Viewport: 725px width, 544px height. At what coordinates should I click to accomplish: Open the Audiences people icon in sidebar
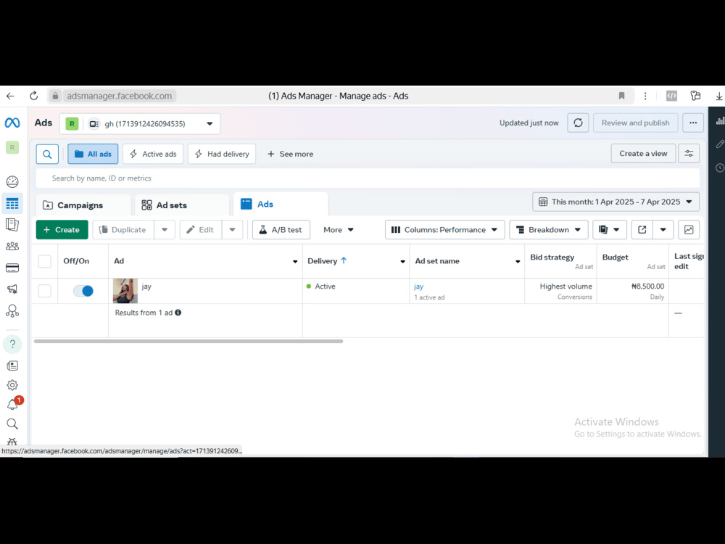pyautogui.click(x=12, y=246)
